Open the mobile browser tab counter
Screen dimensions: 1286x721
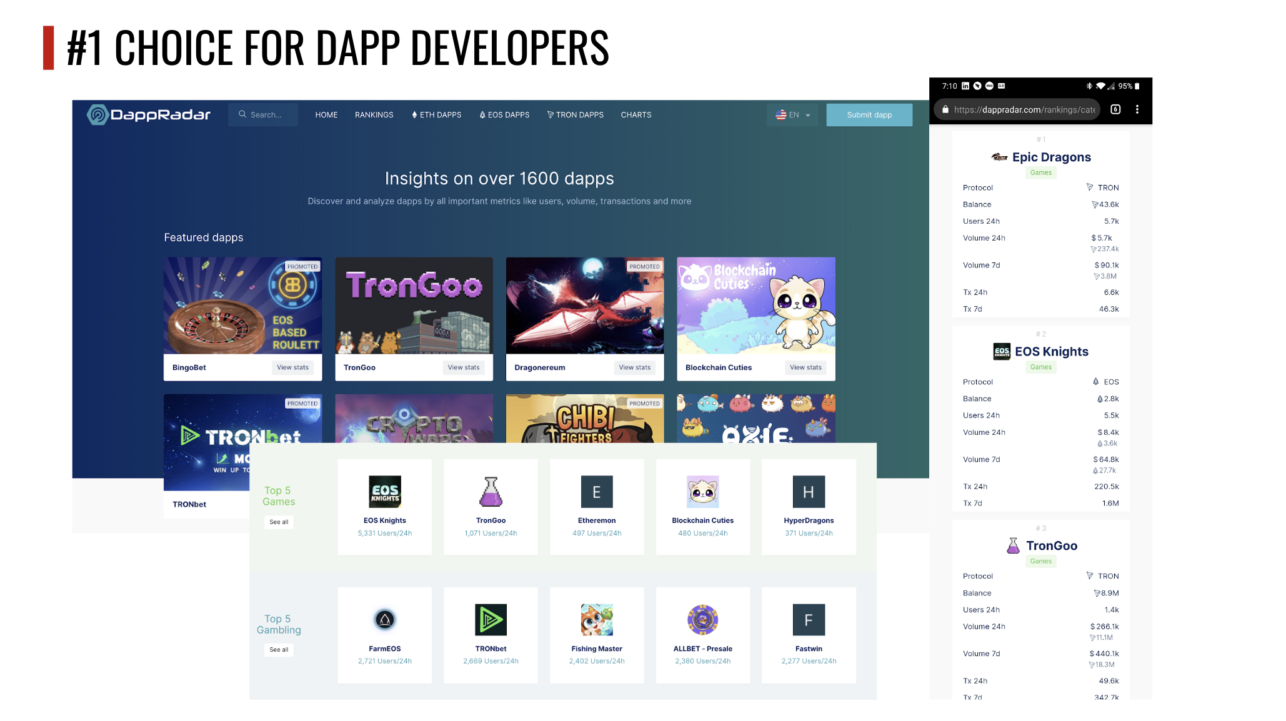pos(1115,109)
